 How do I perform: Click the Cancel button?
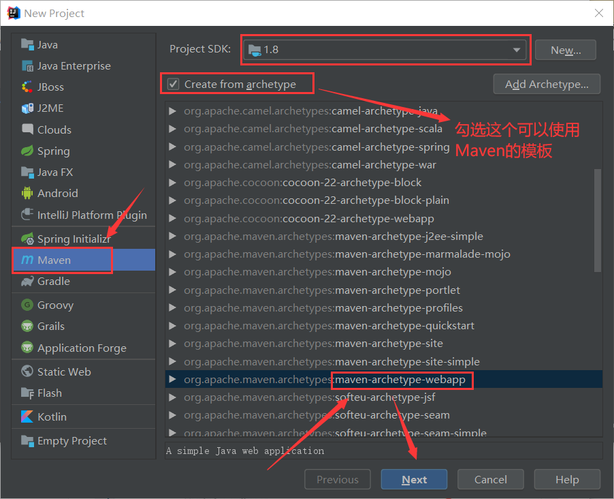490,479
